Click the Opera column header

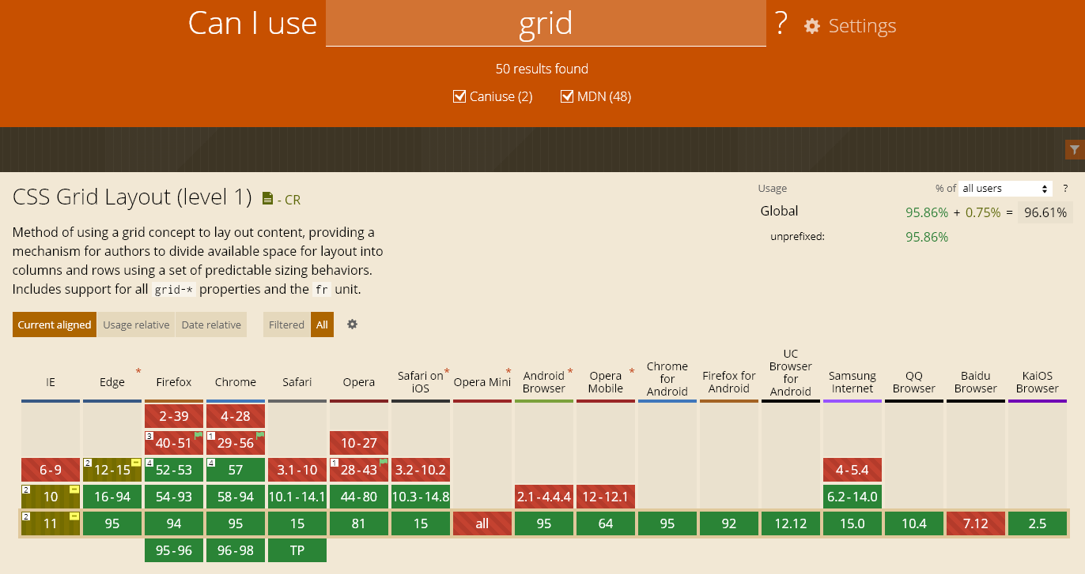359,382
